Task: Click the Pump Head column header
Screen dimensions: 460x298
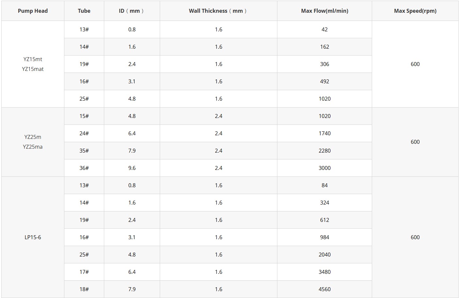Action: pos(33,11)
